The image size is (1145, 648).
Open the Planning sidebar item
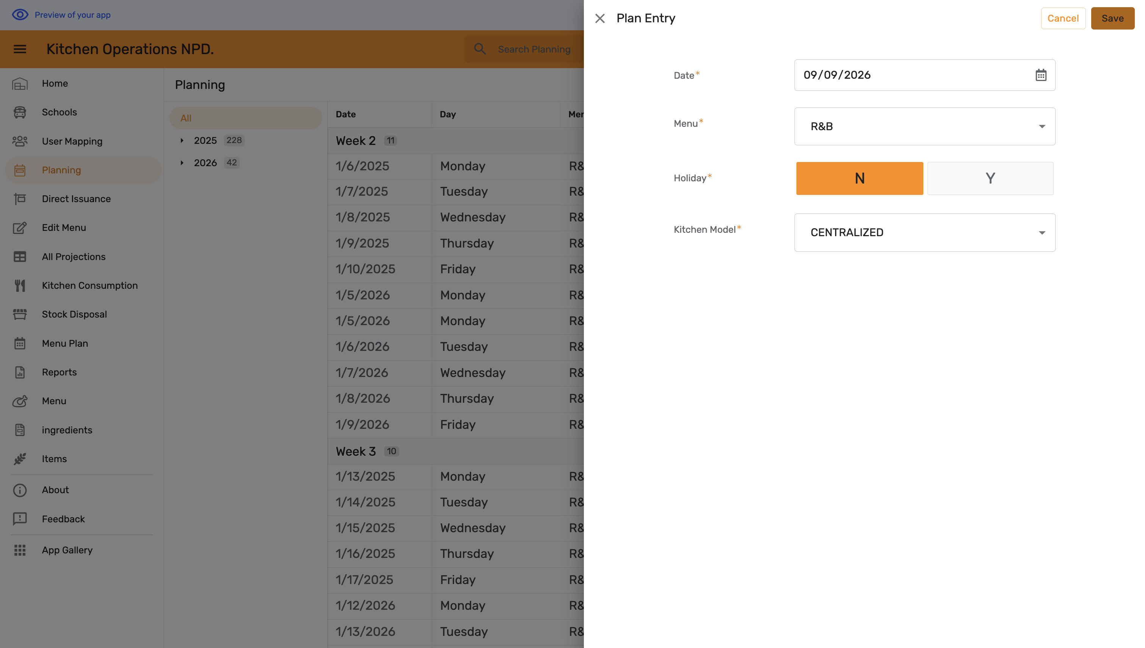coord(83,170)
